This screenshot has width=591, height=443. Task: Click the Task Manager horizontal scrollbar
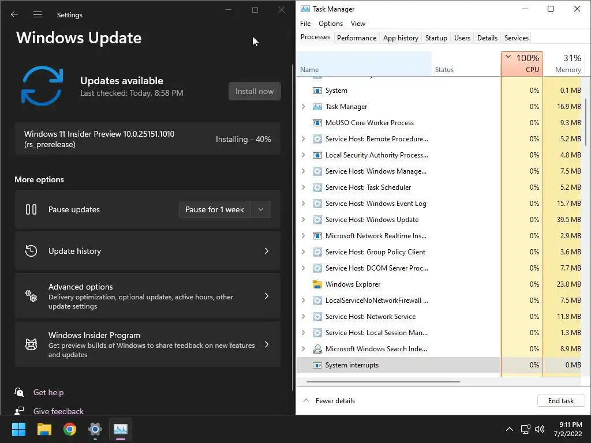tap(383, 382)
